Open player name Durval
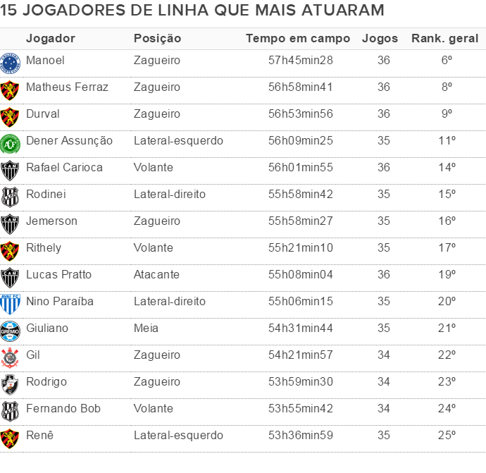Image resolution: width=486 pixels, height=473 pixels. click(43, 114)
